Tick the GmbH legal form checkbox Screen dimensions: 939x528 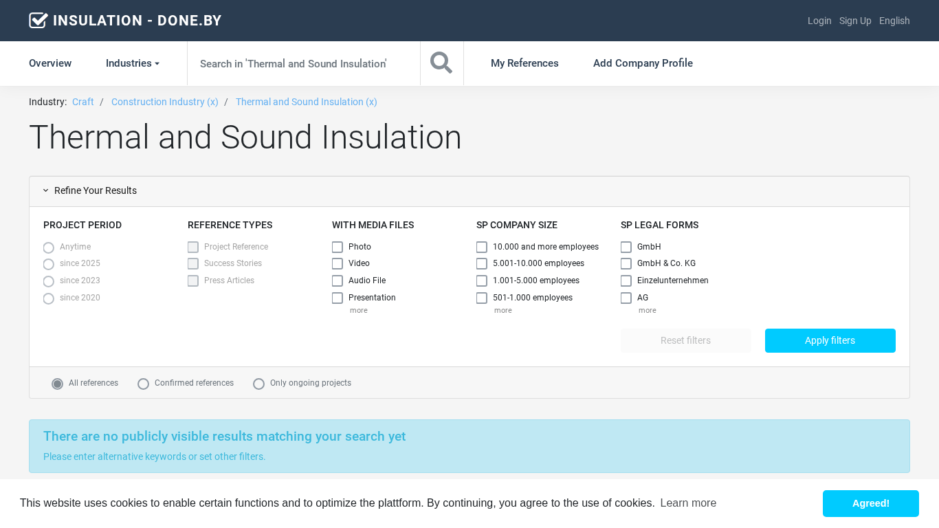[626, 247]
